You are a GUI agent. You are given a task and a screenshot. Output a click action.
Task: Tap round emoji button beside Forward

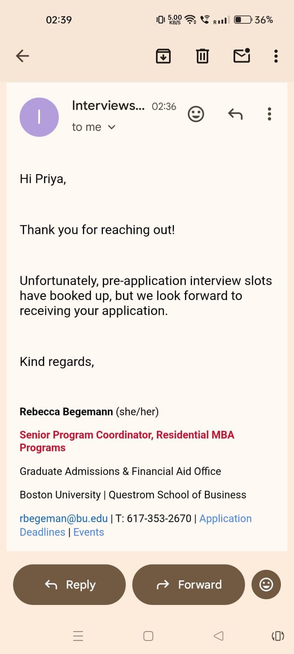point(266,585)
